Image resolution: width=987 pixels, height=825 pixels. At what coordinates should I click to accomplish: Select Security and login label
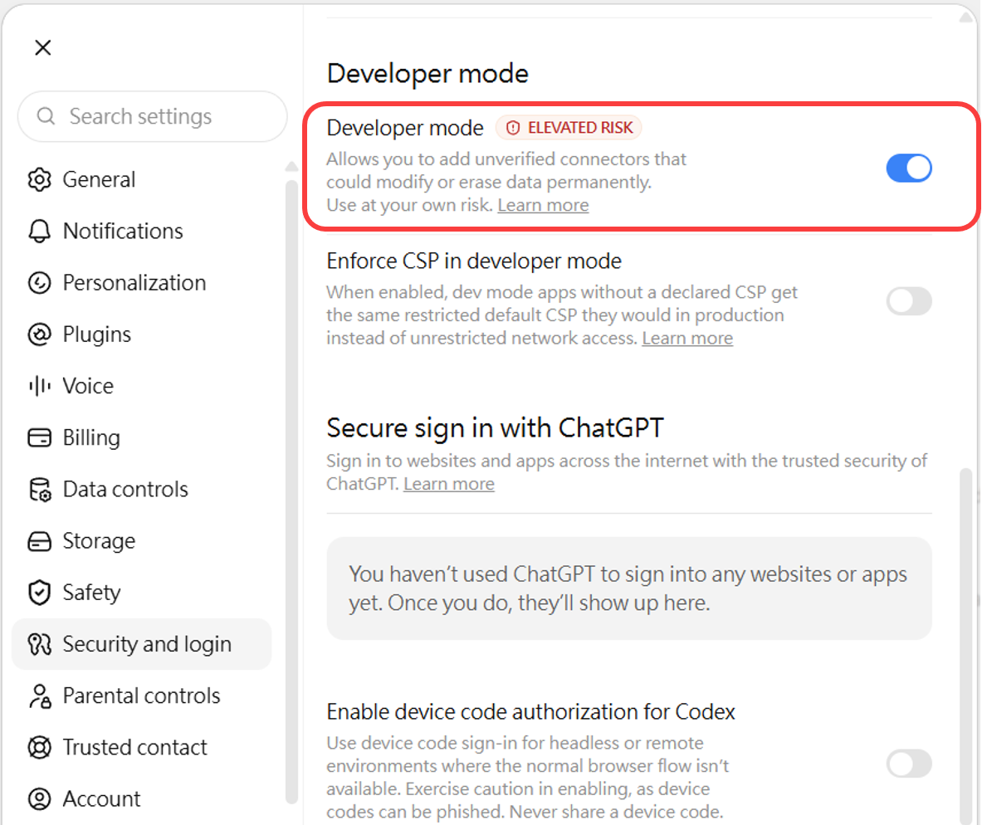pyautogui.click(x=147, y=644)
